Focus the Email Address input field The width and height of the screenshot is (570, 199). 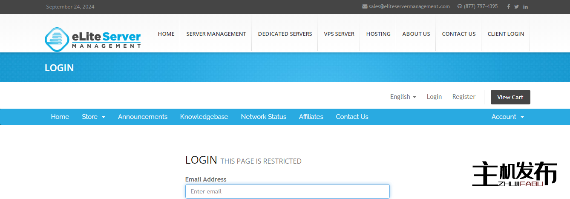point(287,191)
